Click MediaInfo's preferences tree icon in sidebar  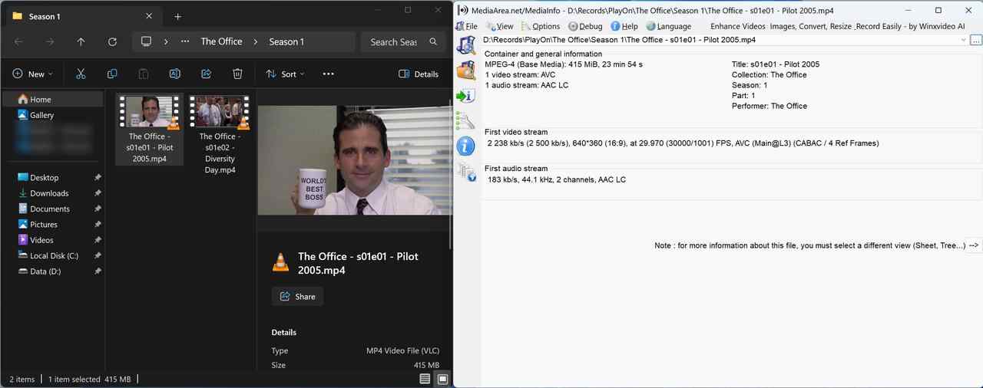click(x=465, y=120)
